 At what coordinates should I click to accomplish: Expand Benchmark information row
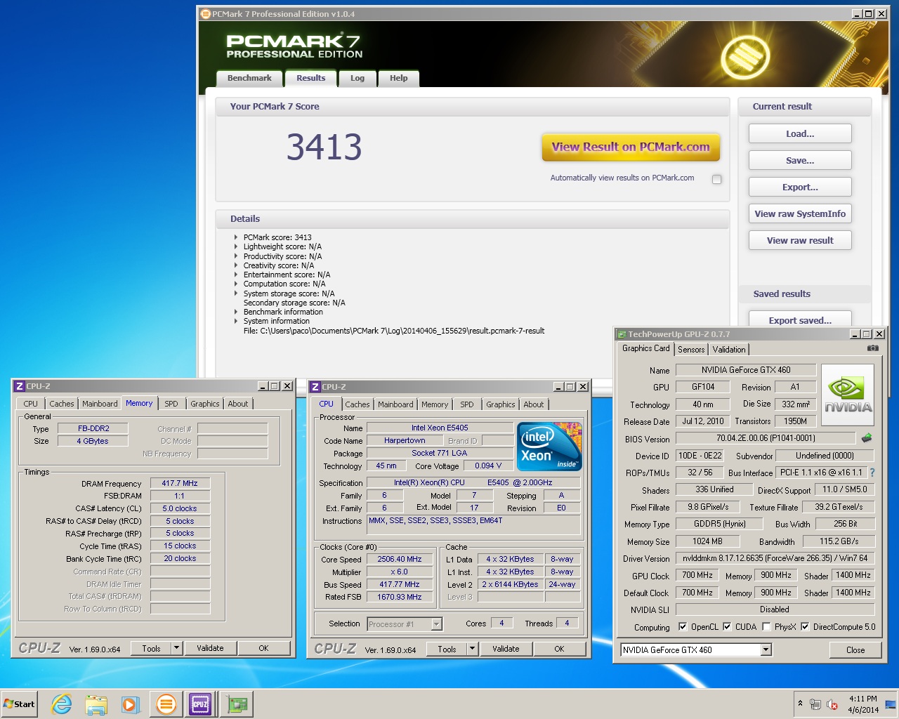[236, 312]
